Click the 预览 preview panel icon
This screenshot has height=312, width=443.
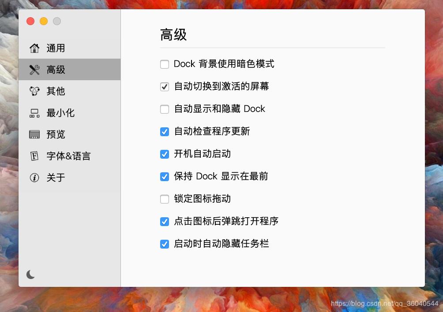coord(34,134)
